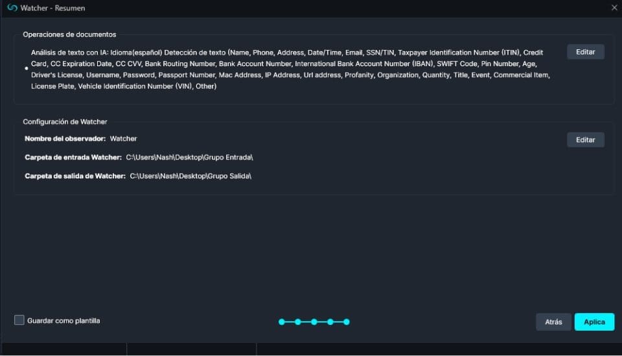Apply the configuration with Aplica
This screenshot has width=622, height=356.
pos(594,322)
